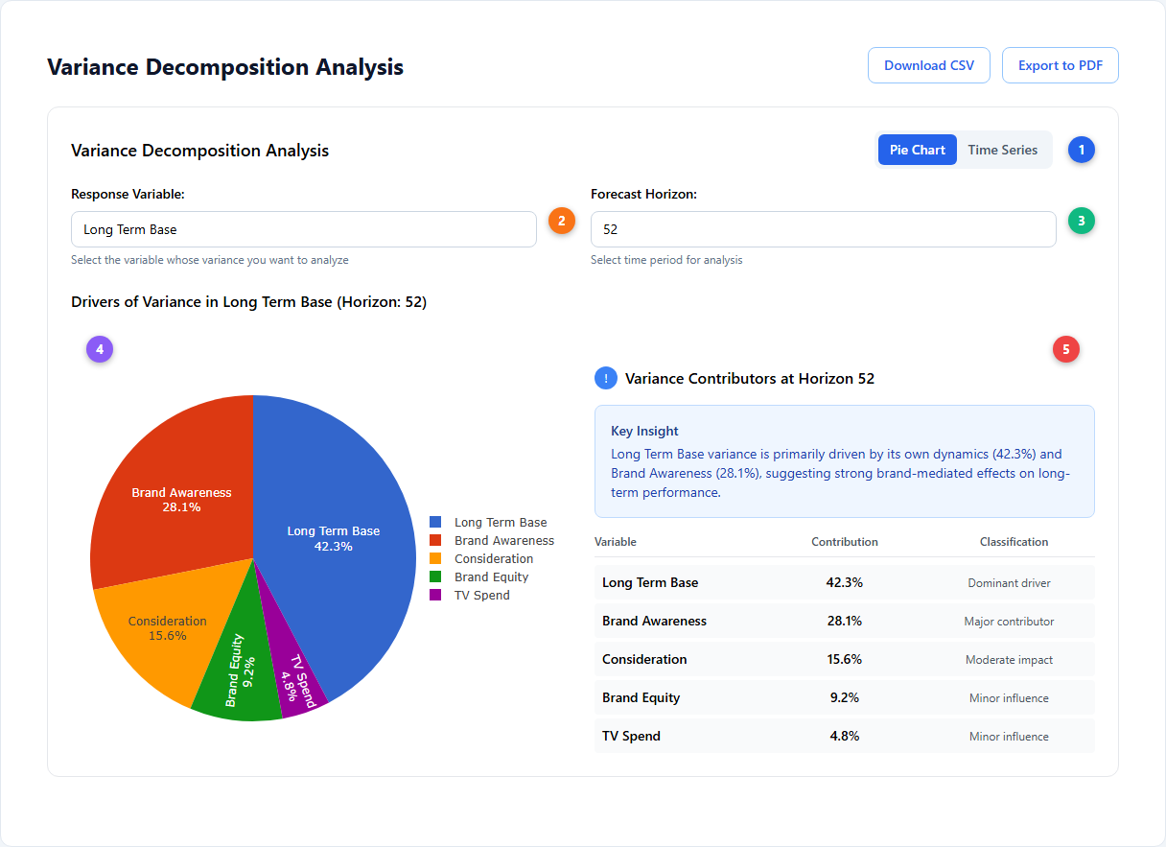Click the Brand Equity legend label
Screen dimensions: 1166x847
point(491,577)
